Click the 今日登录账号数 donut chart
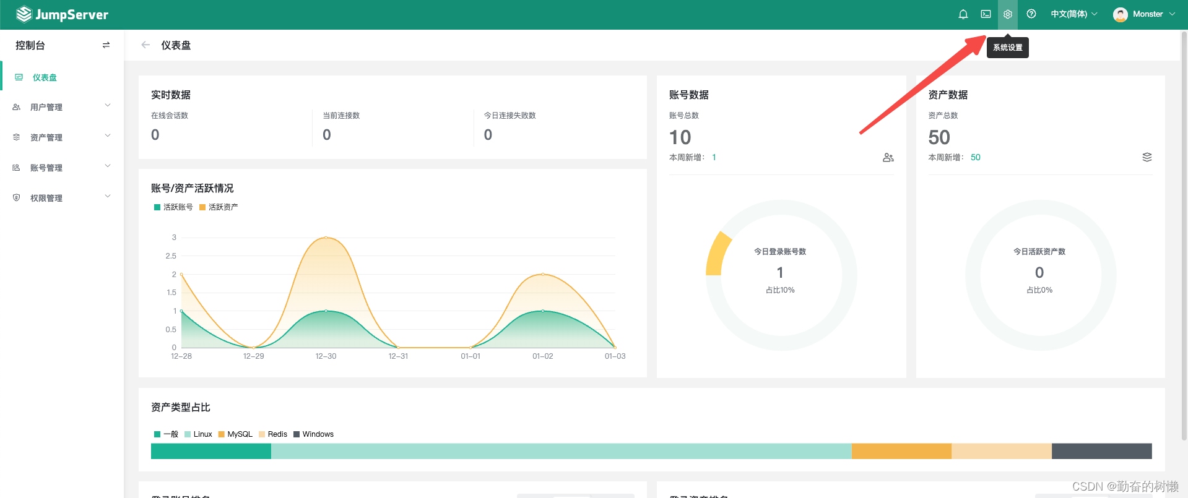The height and width of the screenshot is (498, 1188). tap(781, 275)
